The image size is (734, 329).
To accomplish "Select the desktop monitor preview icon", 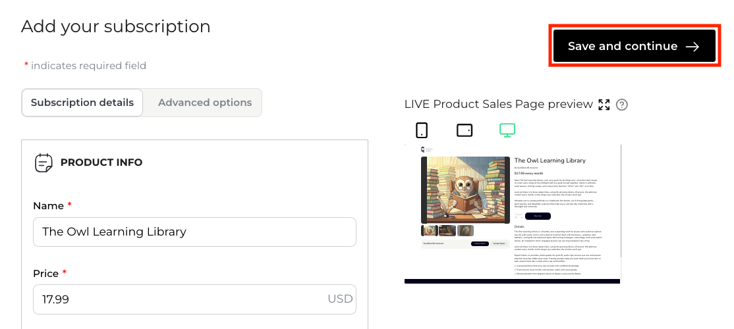I will pos(507,130).
